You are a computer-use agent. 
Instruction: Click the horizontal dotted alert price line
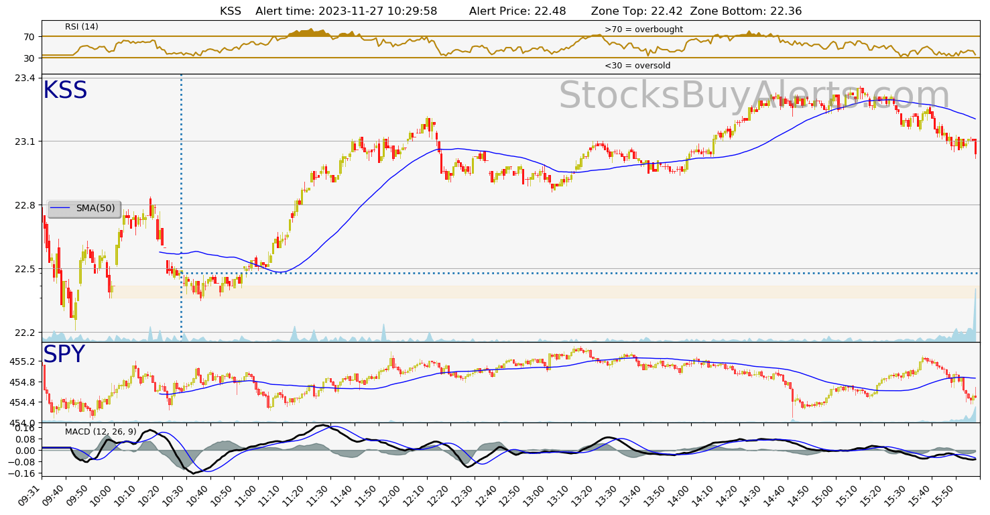click(580, 273)
